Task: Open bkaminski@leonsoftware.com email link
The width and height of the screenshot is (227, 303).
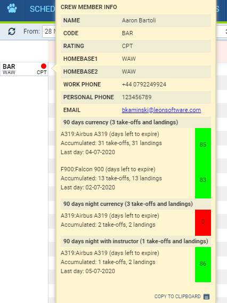Action: pyautogui.click(x=161, y=110)
